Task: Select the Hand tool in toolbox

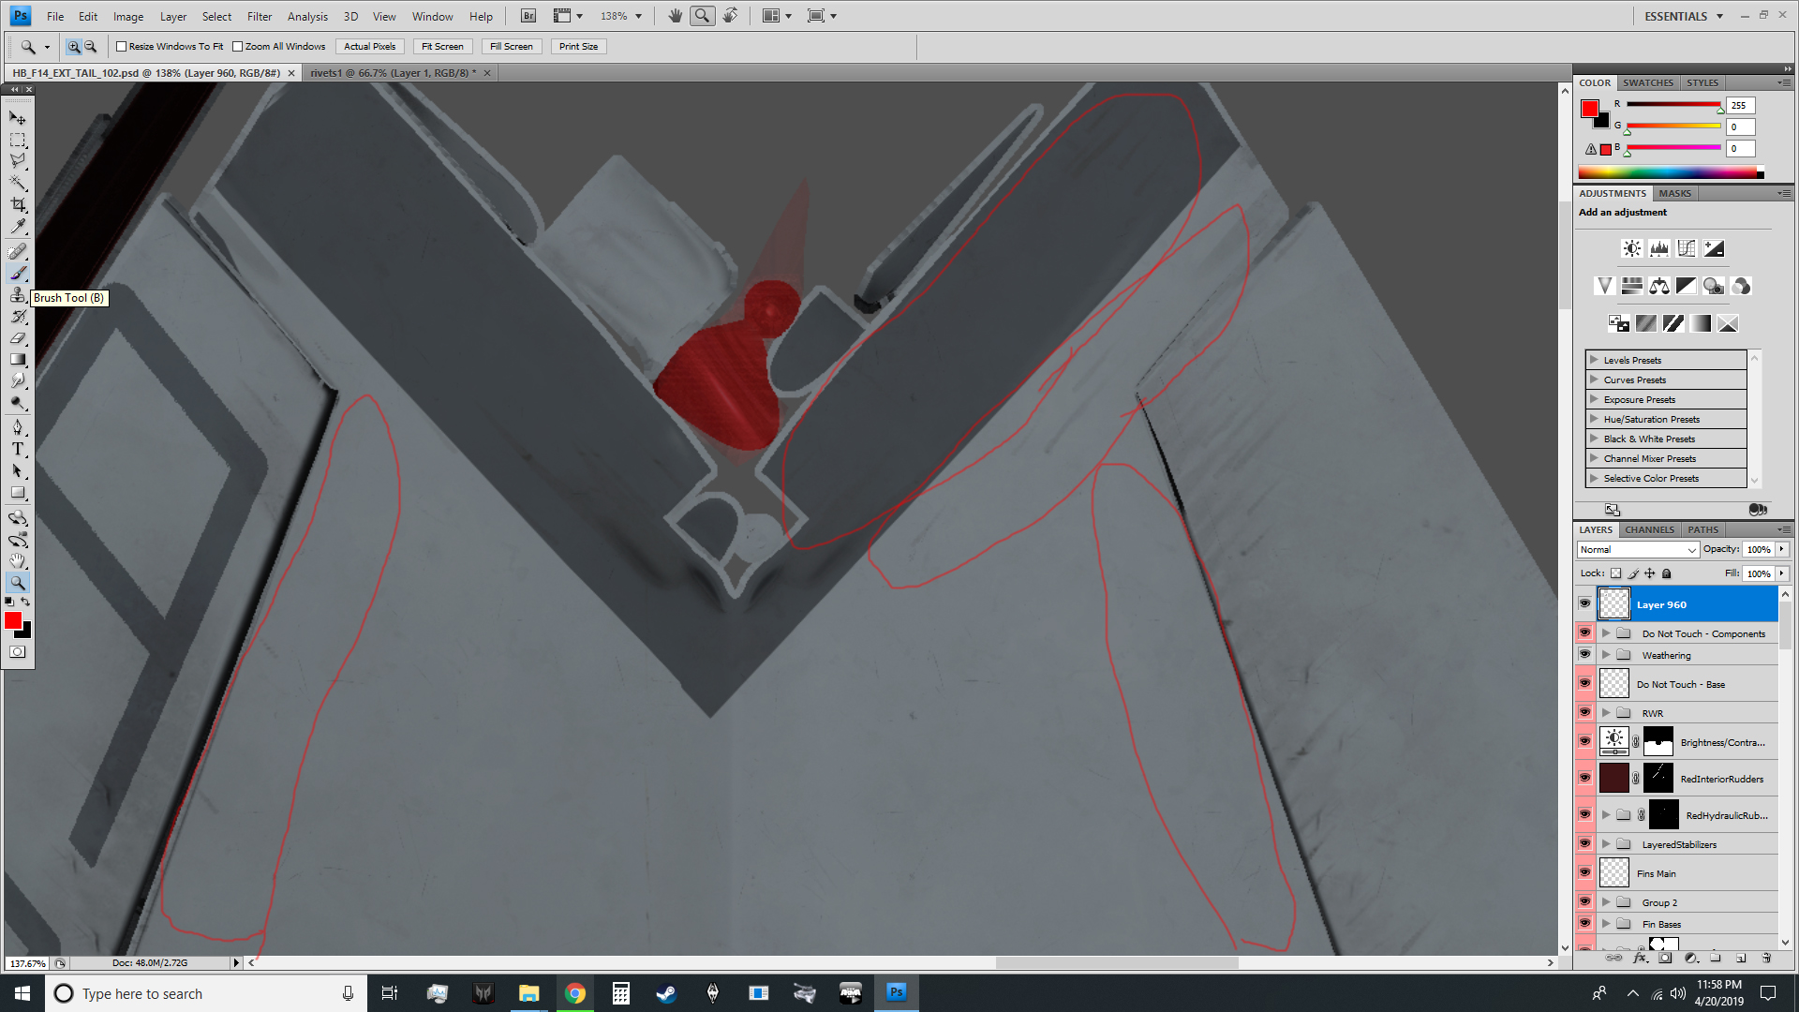Action: click(x=18, y=560)
